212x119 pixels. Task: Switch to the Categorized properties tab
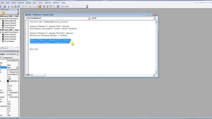point(8,58)
